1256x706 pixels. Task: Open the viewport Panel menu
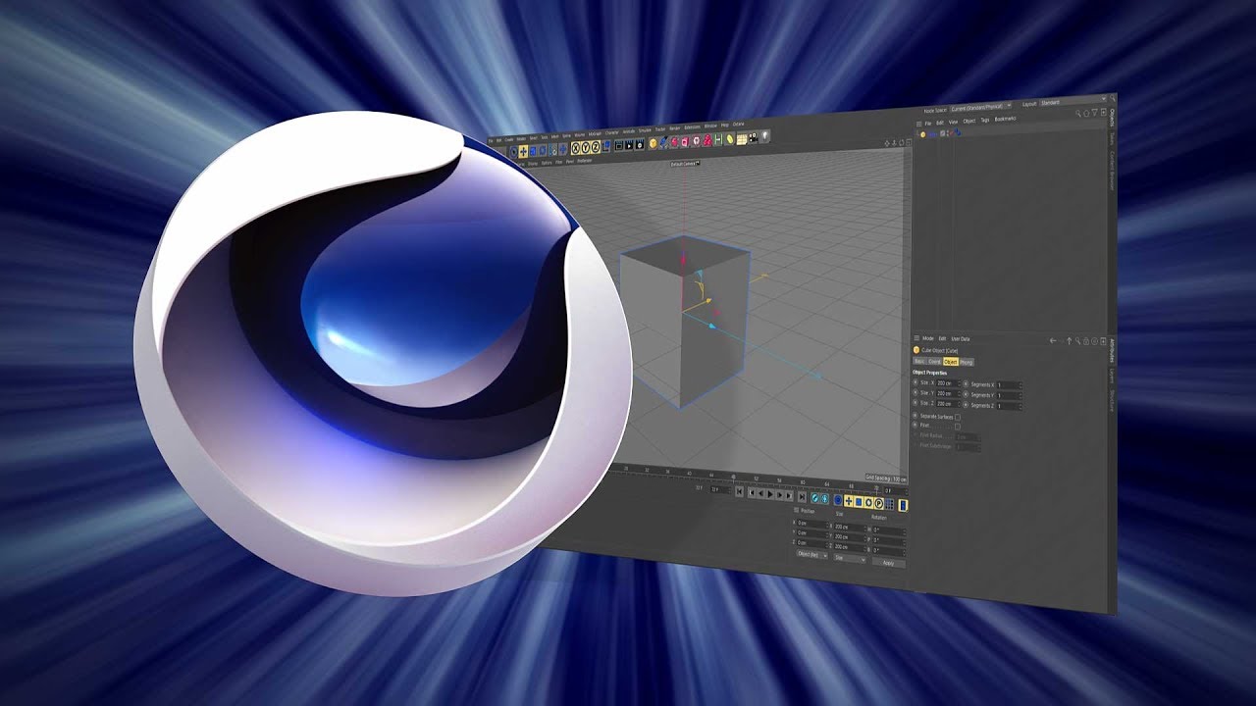pyautogui.click(x=569, y=162)
